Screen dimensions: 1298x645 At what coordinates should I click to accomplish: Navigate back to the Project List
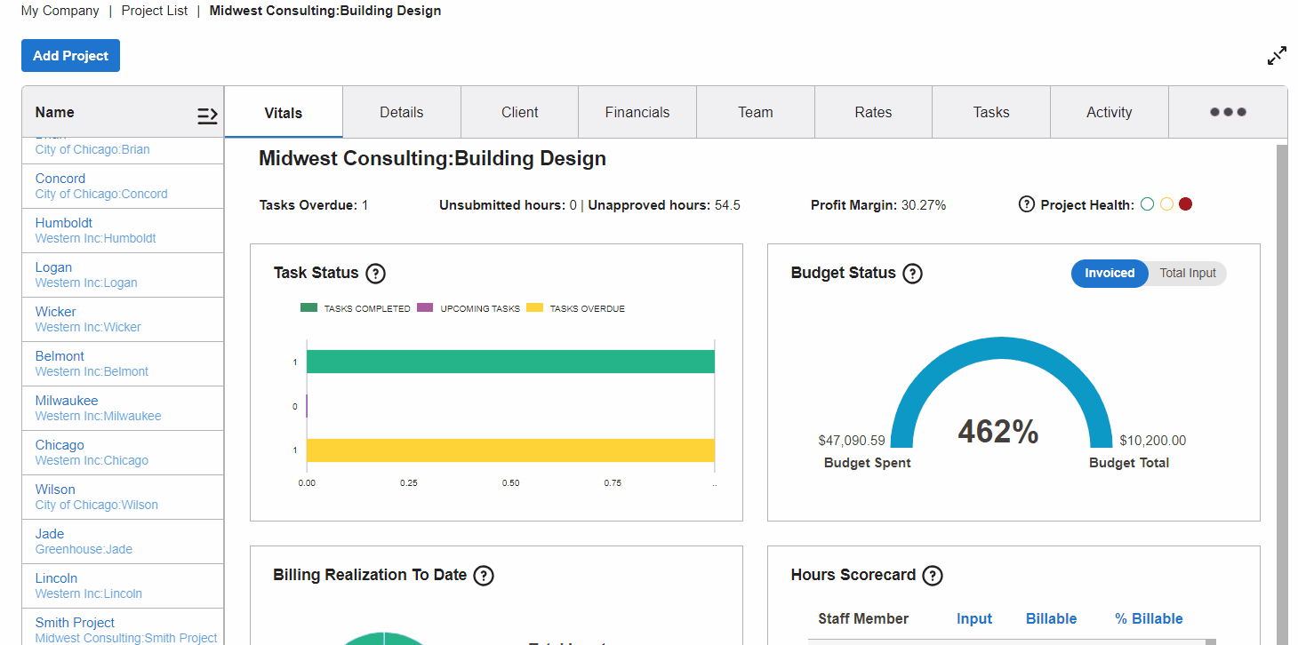[154, 11]
